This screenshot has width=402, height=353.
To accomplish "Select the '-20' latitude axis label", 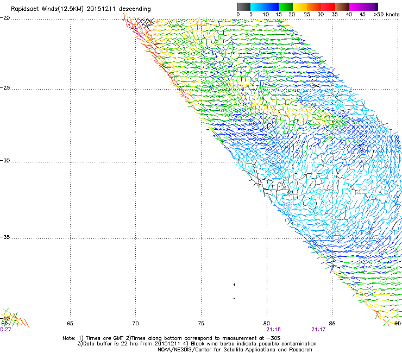I will (5, 18).
